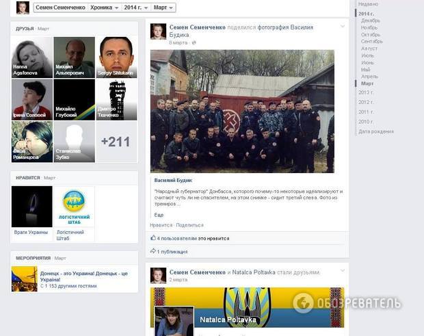Viewport: 424px width, 336px height.
Task: Open the options chevron on the shared-photo post
Action: (x=341, y=27)
